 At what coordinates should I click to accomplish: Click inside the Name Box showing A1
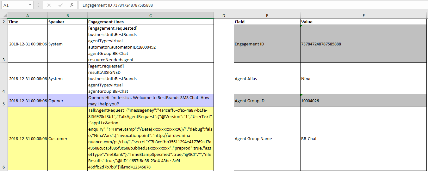click(x=14, y=5)
